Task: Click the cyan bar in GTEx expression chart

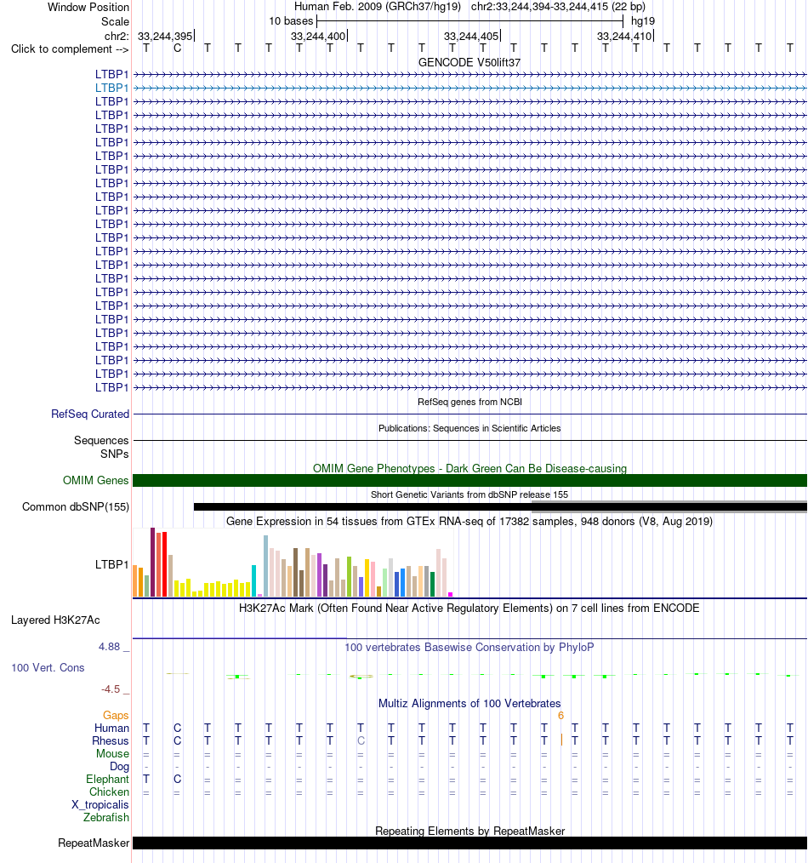Action: click(x=254, y=580)
